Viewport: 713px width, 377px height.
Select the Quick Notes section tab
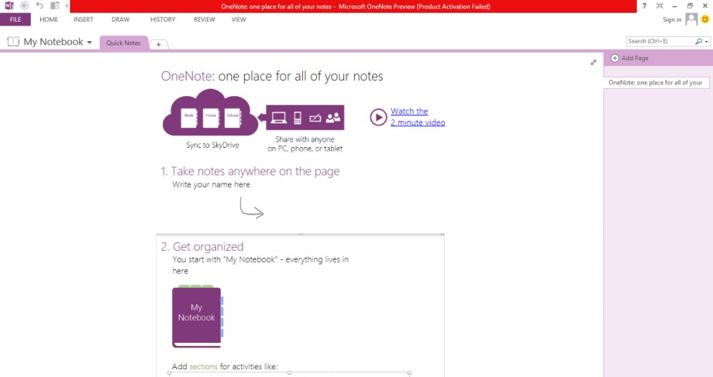pos(123,43)
